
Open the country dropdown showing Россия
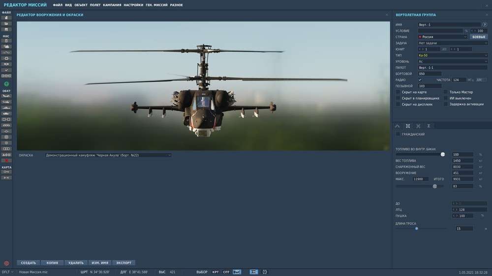point(442,37)
